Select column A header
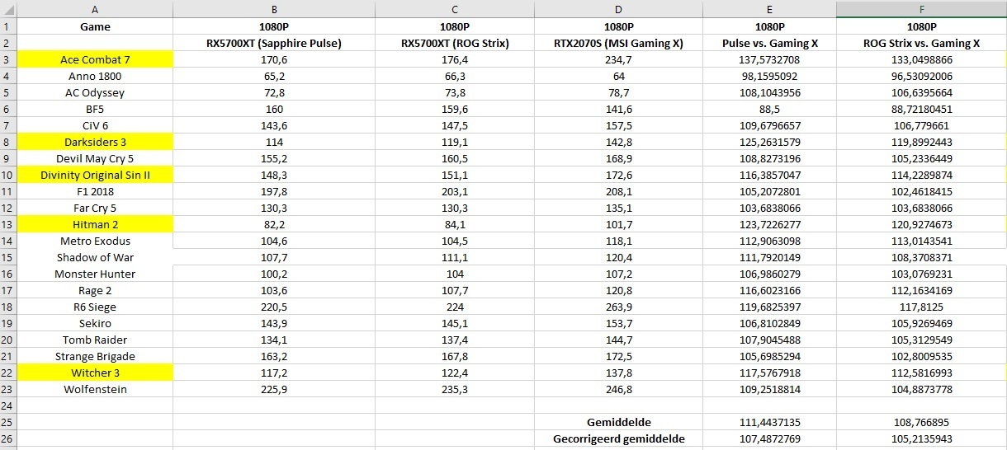The image size is (1007, 450). (x=95, y=9)
